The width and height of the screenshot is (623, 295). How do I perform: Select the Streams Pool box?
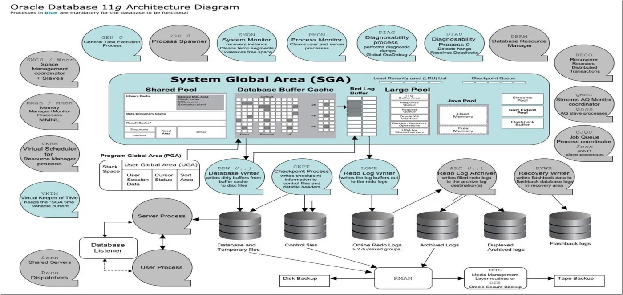(522, 98)
